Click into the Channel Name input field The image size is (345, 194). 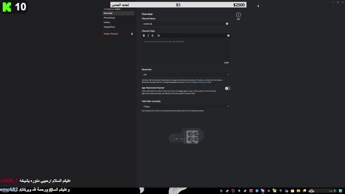point(186,24)
